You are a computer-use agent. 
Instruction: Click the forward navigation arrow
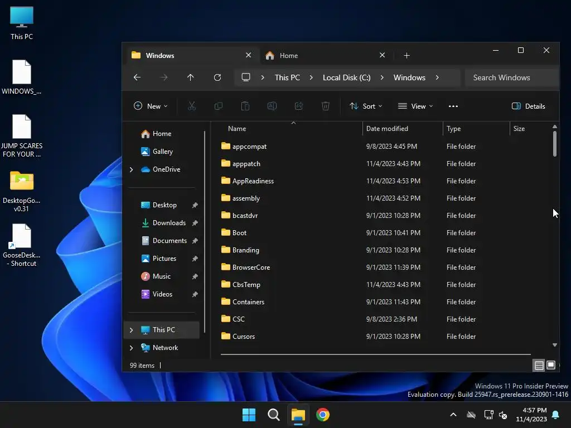[x=164, y=77]
